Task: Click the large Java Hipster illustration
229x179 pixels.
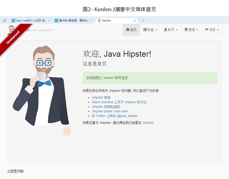Action: [42, 90]
